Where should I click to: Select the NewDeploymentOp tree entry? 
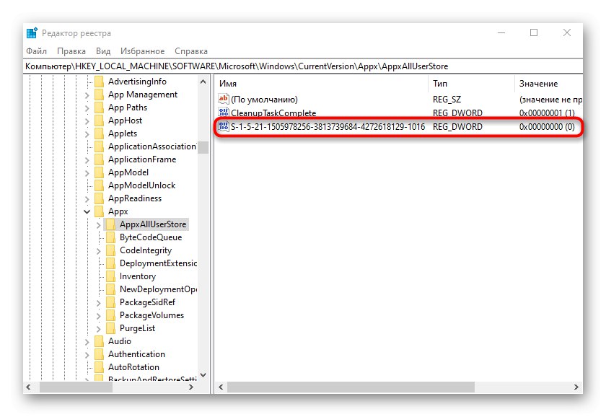(x=158, y=289)
